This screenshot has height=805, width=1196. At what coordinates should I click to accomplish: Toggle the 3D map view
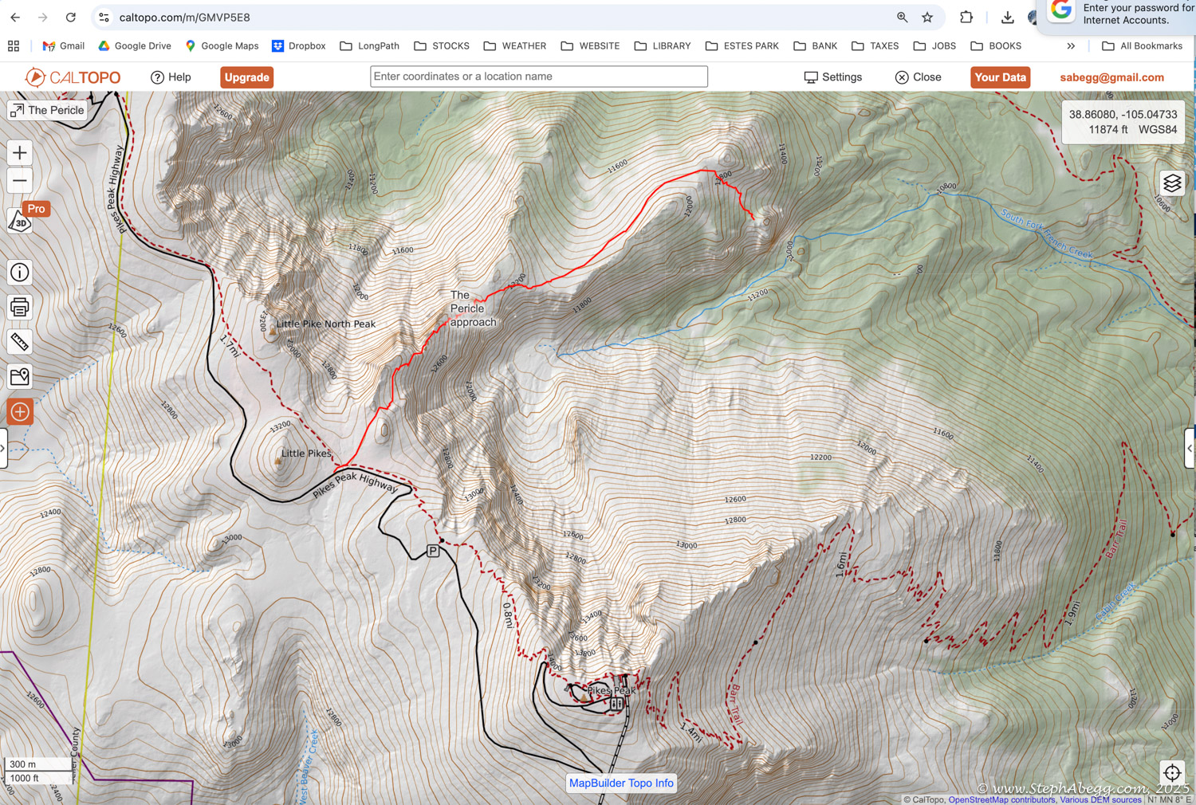(x=19, y=222)
